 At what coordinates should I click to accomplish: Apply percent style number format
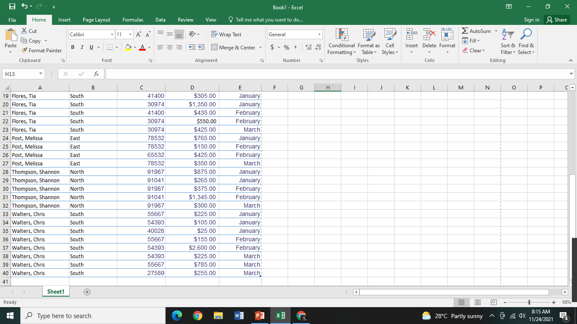pos(286,48)
